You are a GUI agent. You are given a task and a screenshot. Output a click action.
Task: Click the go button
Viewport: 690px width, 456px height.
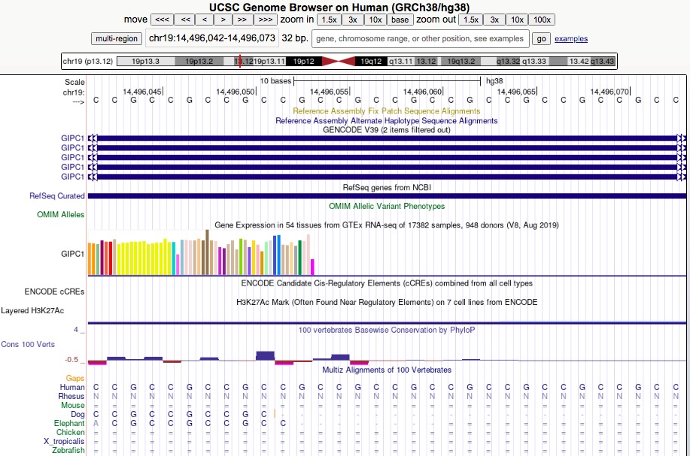541,38
